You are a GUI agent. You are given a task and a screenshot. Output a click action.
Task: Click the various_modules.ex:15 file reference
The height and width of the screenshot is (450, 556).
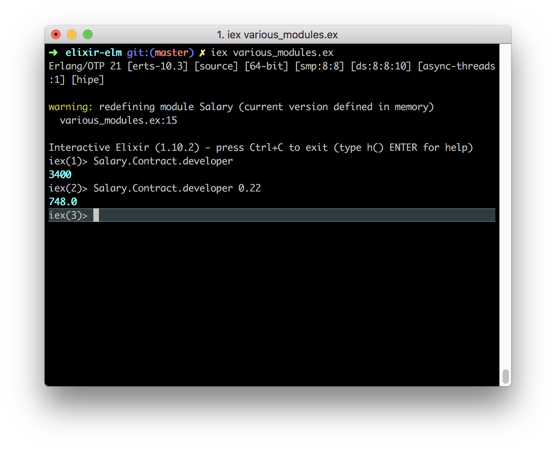coord(118,120)
